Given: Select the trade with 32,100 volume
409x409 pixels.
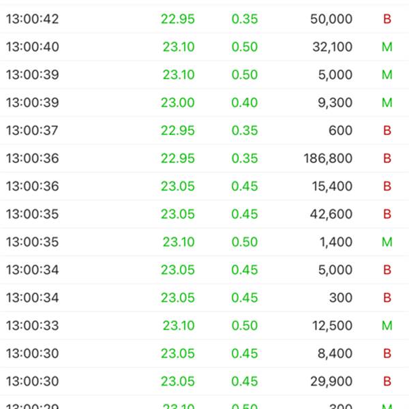Looking at the screenshot, I should [x=204, y=47].
